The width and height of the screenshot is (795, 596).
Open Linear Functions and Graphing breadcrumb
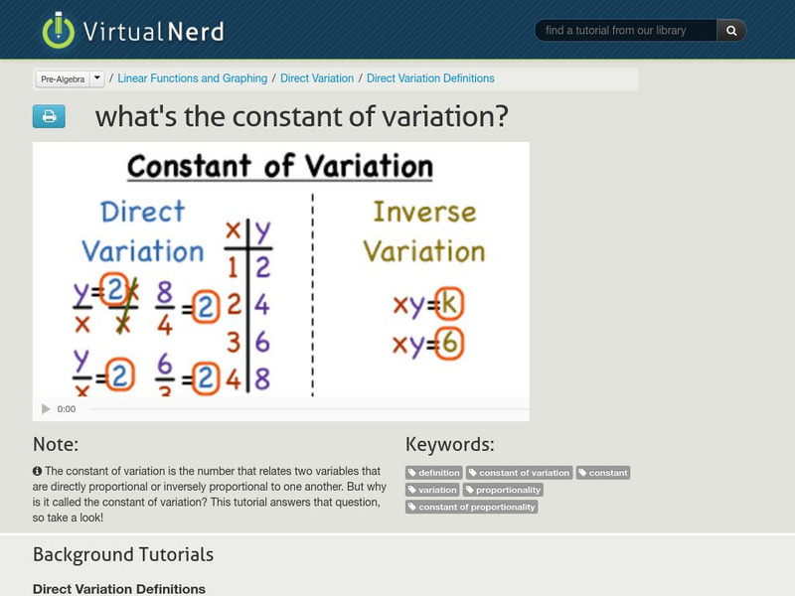[x=193, y=78]
